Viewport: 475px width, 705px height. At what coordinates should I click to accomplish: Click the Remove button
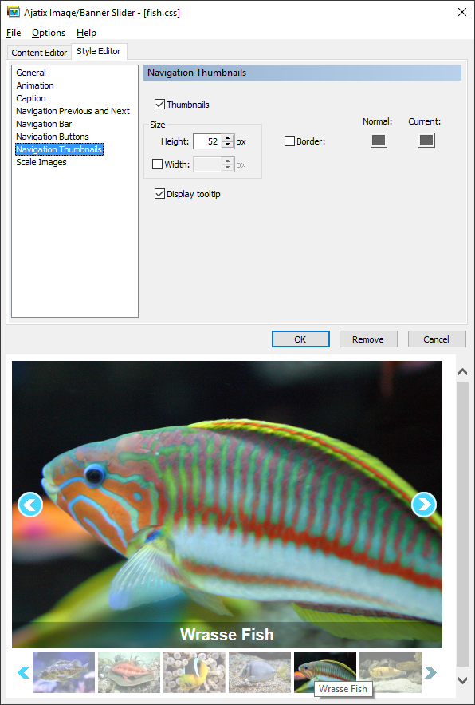[368, 339]
